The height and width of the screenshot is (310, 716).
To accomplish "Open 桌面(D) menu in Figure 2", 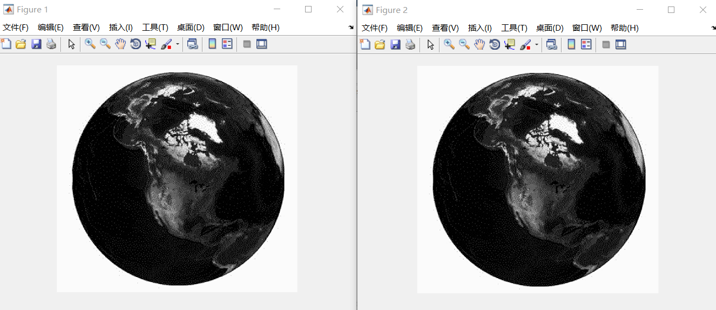I will point(550,28).
